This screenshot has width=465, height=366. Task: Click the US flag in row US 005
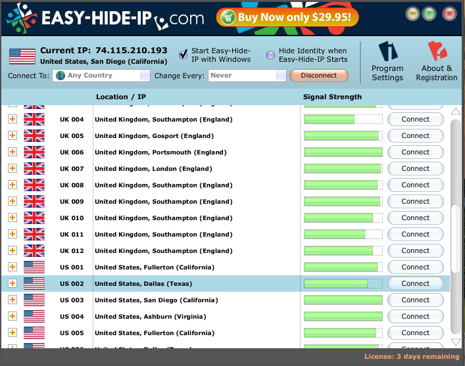point(34,332)
